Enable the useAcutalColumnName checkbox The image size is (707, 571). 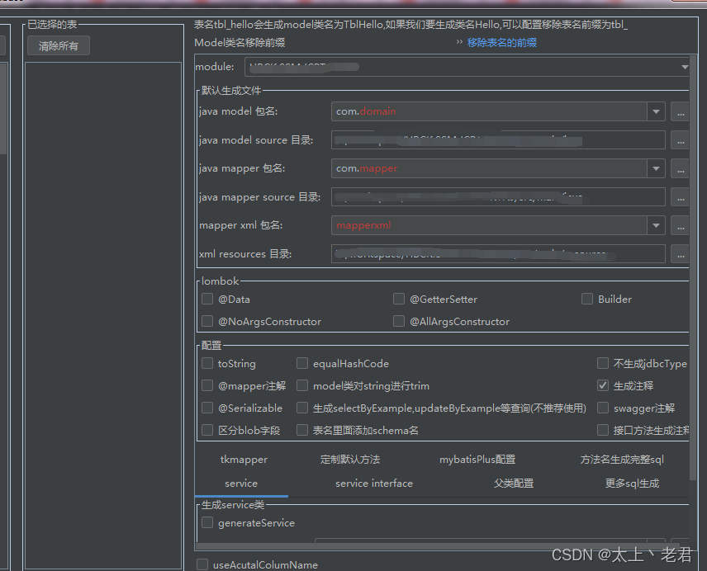pyautogui.click(x=202, y=564)
